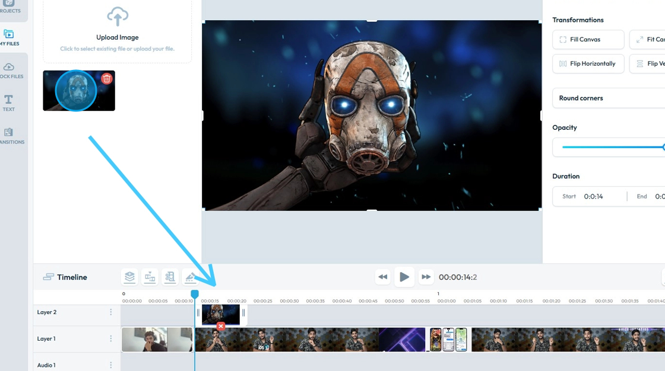
Task: Click the Add Layer stack icon
Action: coord(130,277)
